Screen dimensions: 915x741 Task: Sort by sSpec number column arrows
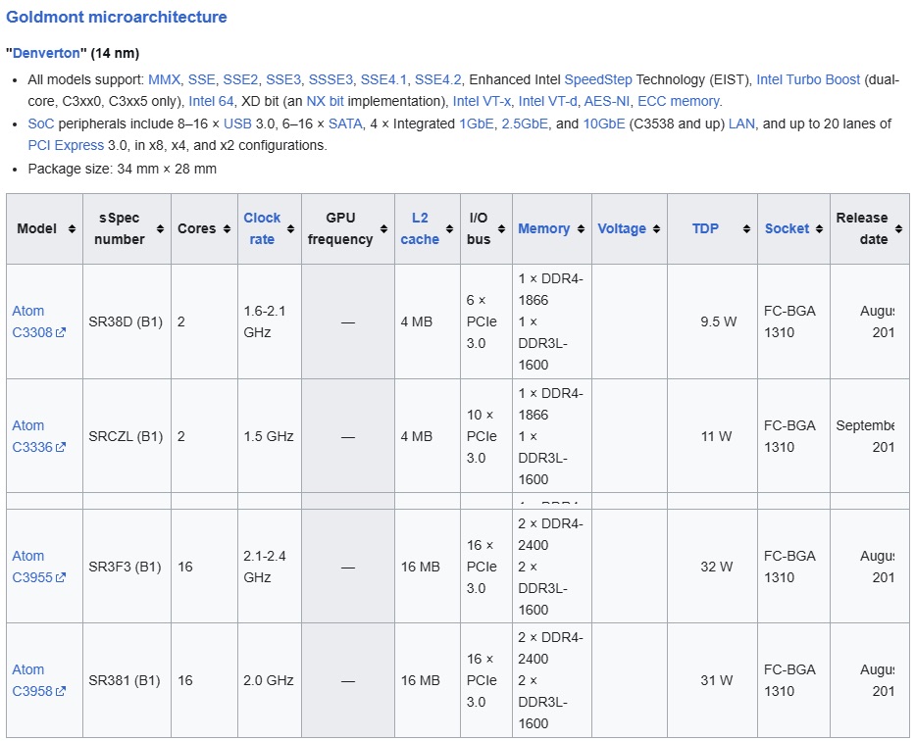(x=160, y=228)
